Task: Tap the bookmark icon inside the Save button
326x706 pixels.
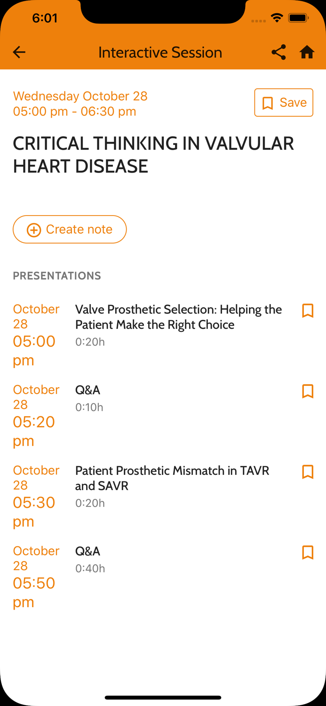Action: coord(267,103)
